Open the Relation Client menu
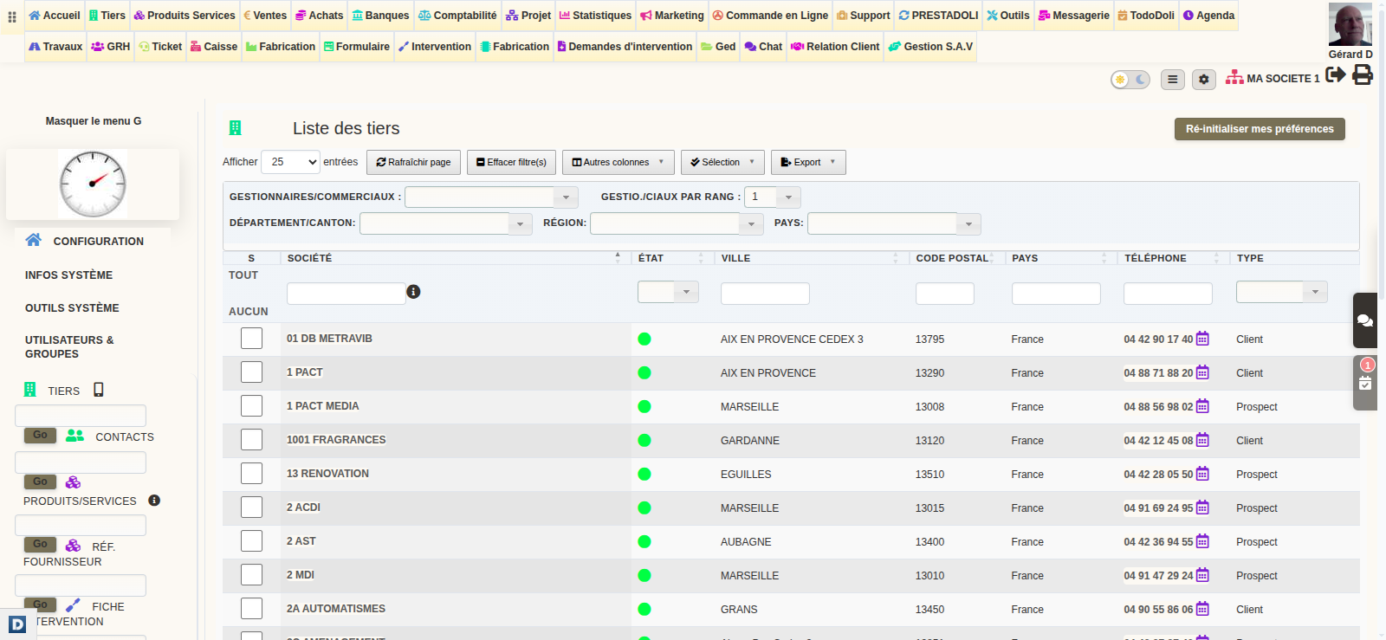The height and width of the screenshot is (640, 1386). [x=835, y=47]
